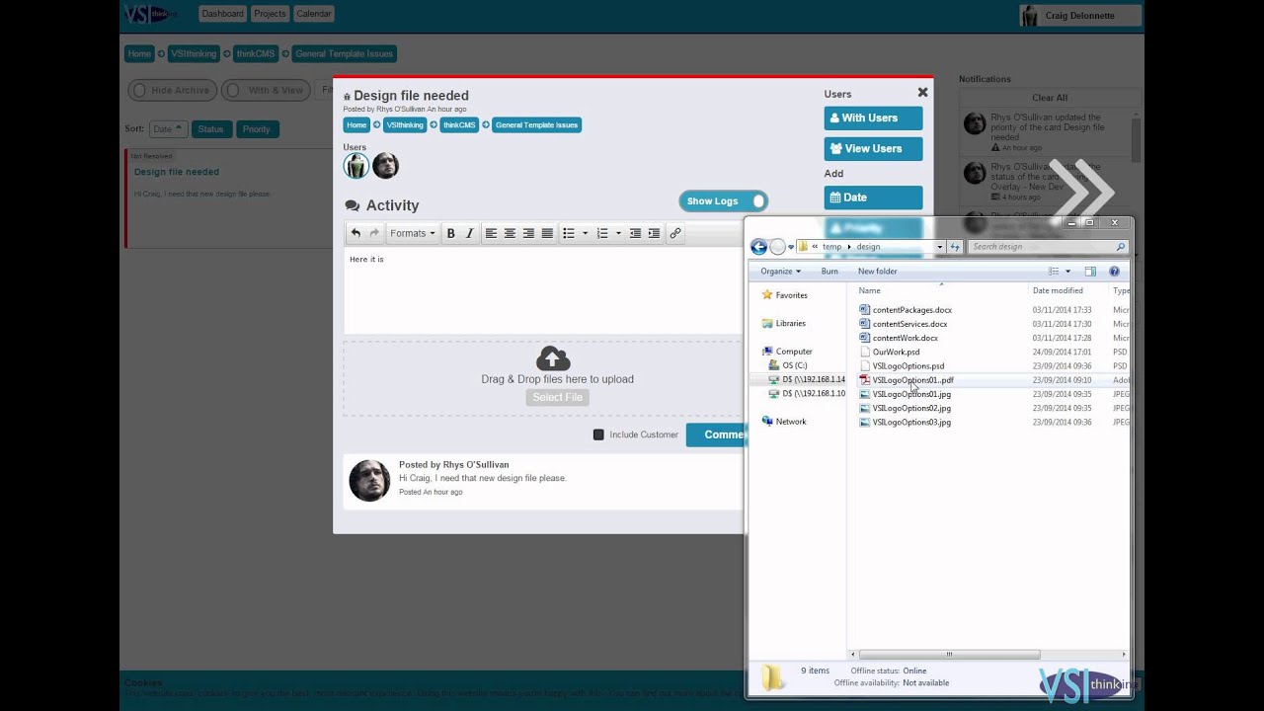
Task: Decrease indent in the comment editor
Action: pos(635,233)
